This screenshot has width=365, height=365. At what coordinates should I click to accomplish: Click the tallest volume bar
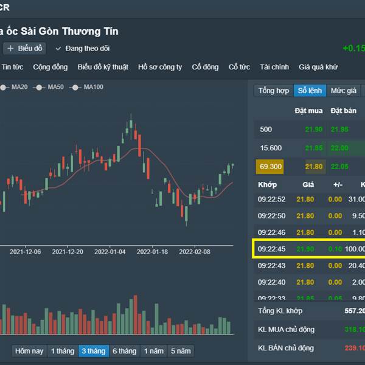click(x=136, y=315)
